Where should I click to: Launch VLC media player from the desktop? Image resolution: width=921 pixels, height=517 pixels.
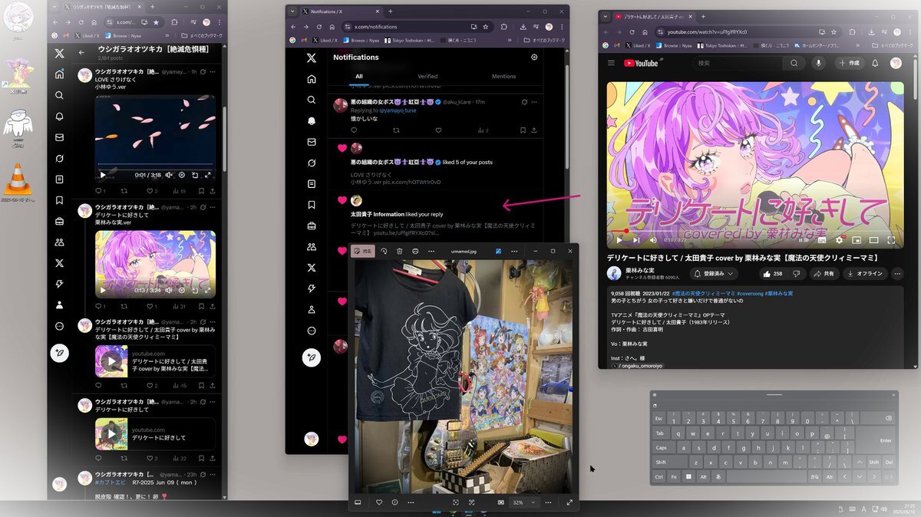tap(17, 183)
